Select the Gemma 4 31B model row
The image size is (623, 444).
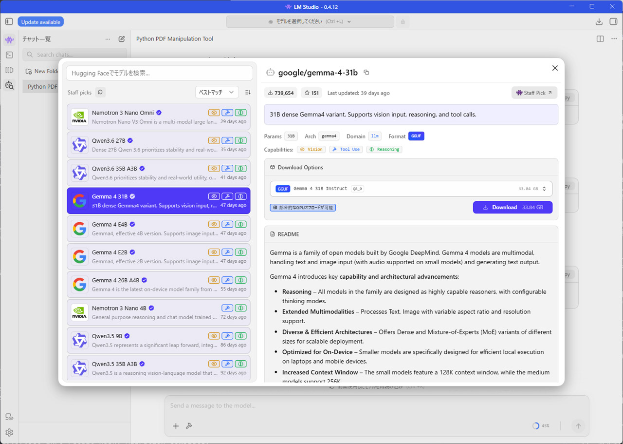click(x=159, y=201)
